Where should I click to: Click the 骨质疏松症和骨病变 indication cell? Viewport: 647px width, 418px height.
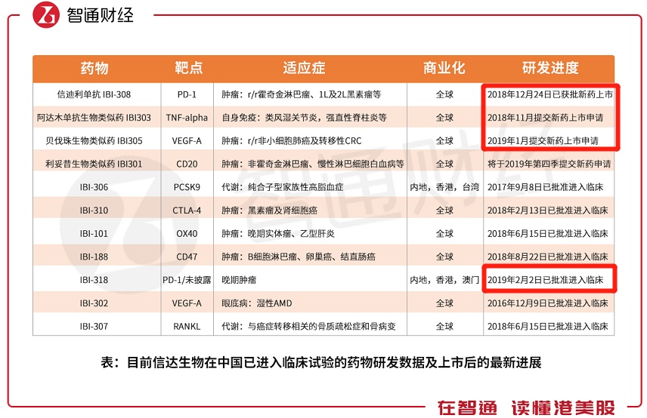[308, 327]
